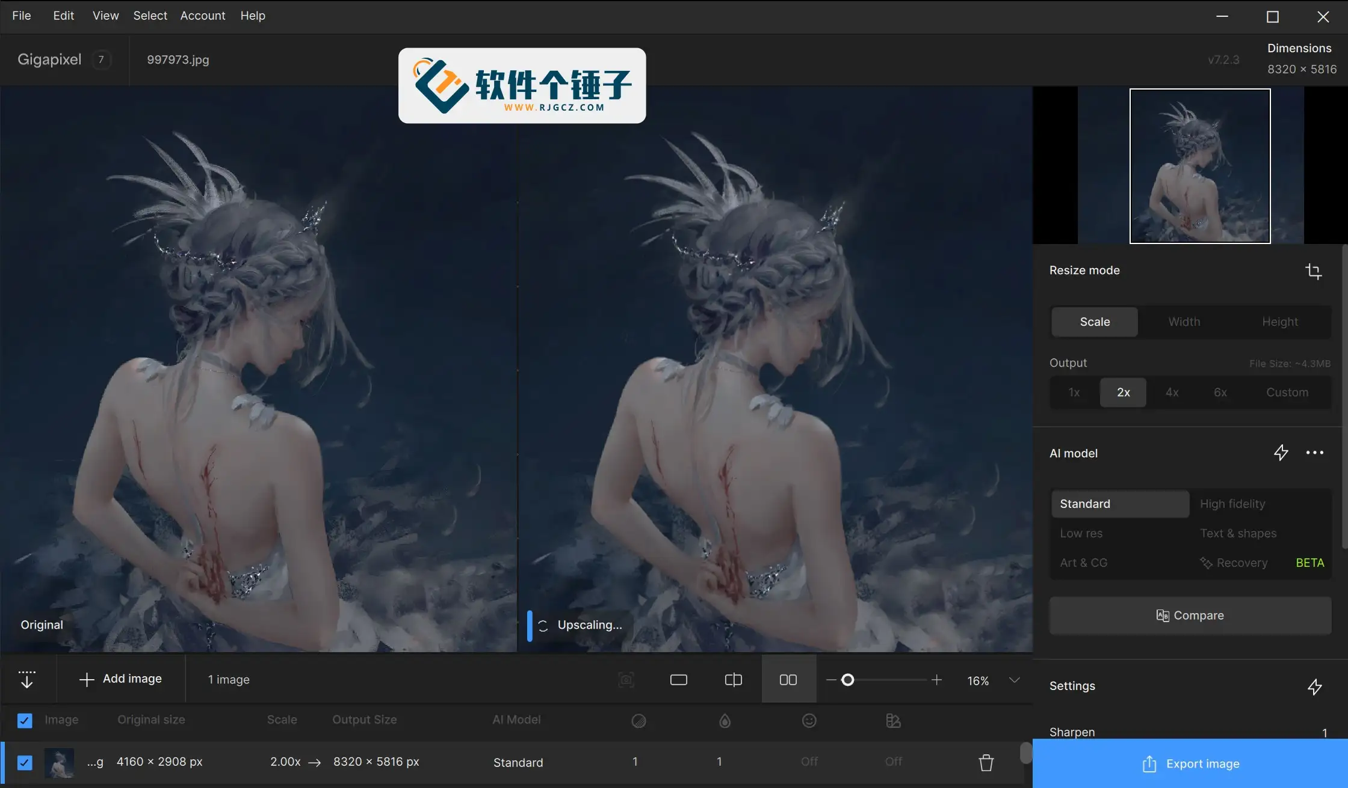Choose Custom output scale
1348x788 pixels.
(x=1287, y=392)
